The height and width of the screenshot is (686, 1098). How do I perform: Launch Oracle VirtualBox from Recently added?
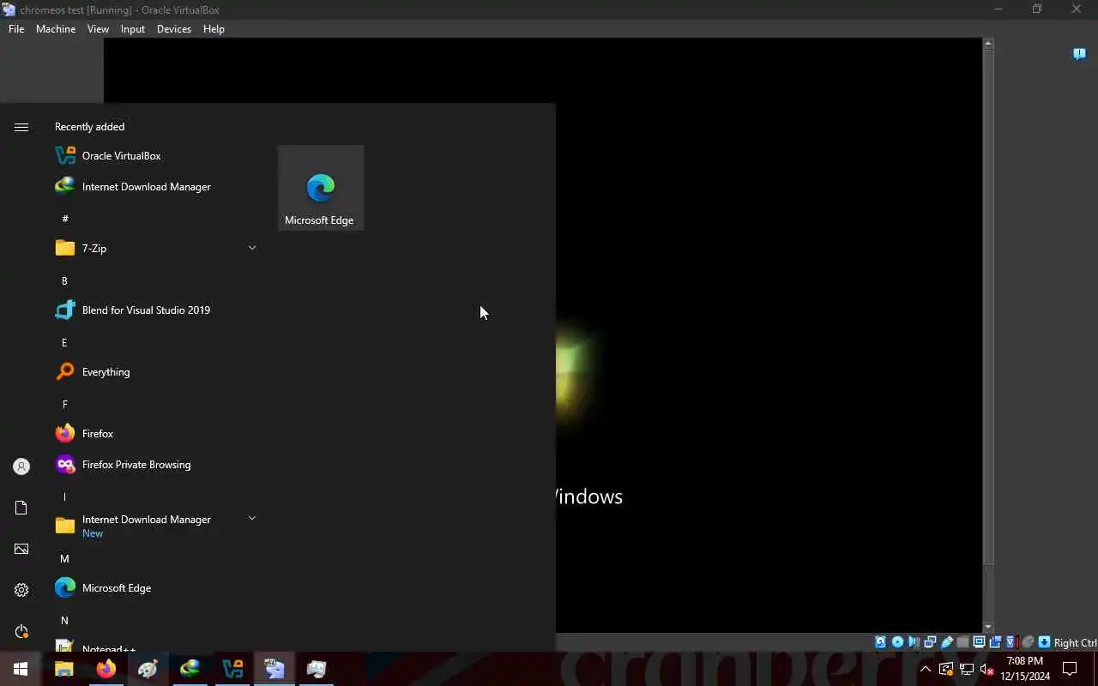click(x=154, y=156)
